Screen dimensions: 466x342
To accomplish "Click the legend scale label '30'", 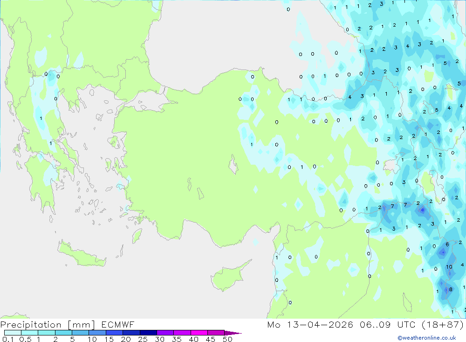I will (160, 339).
